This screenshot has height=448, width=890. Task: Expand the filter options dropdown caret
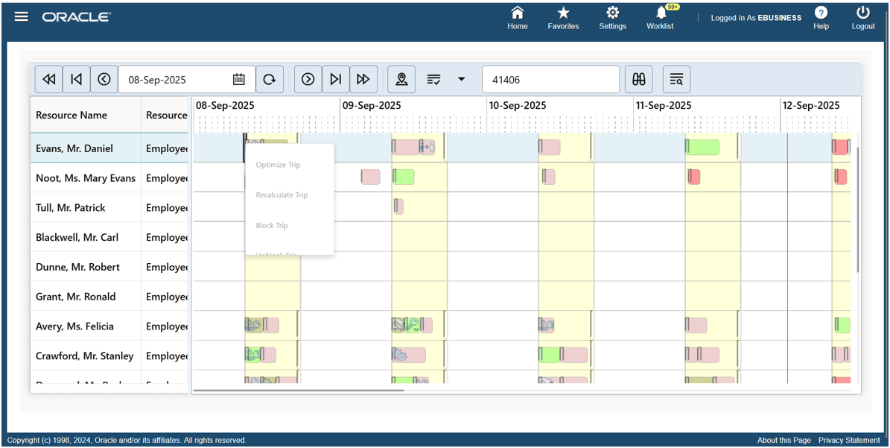tap(461, 79)
